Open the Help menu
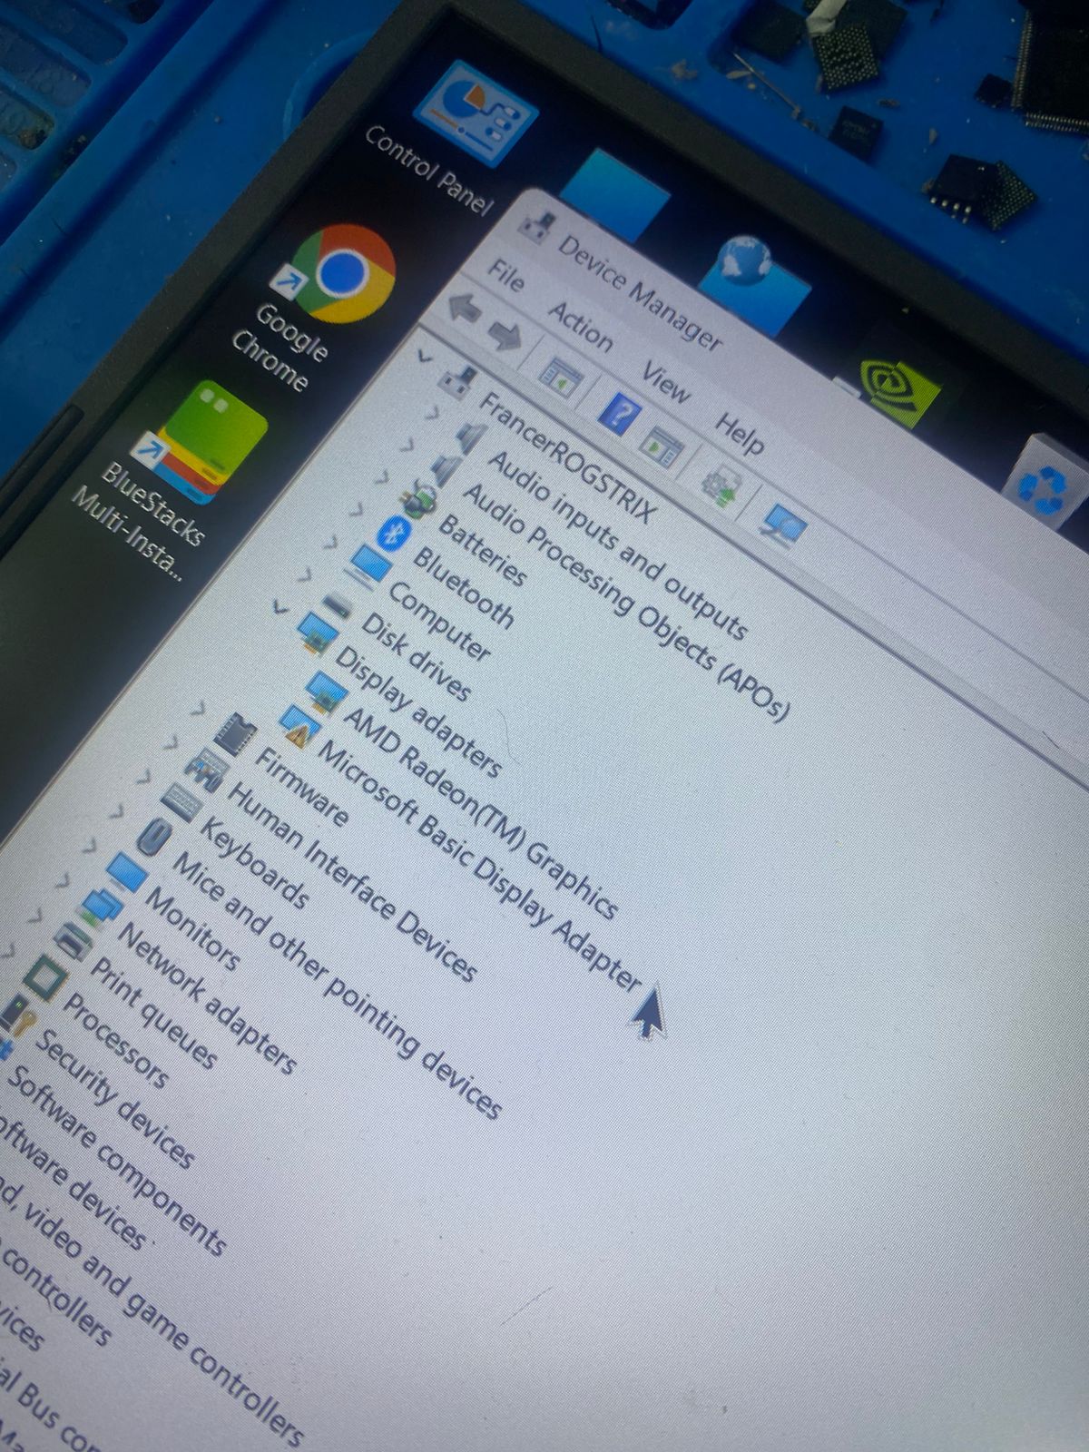 pos(740,435)
